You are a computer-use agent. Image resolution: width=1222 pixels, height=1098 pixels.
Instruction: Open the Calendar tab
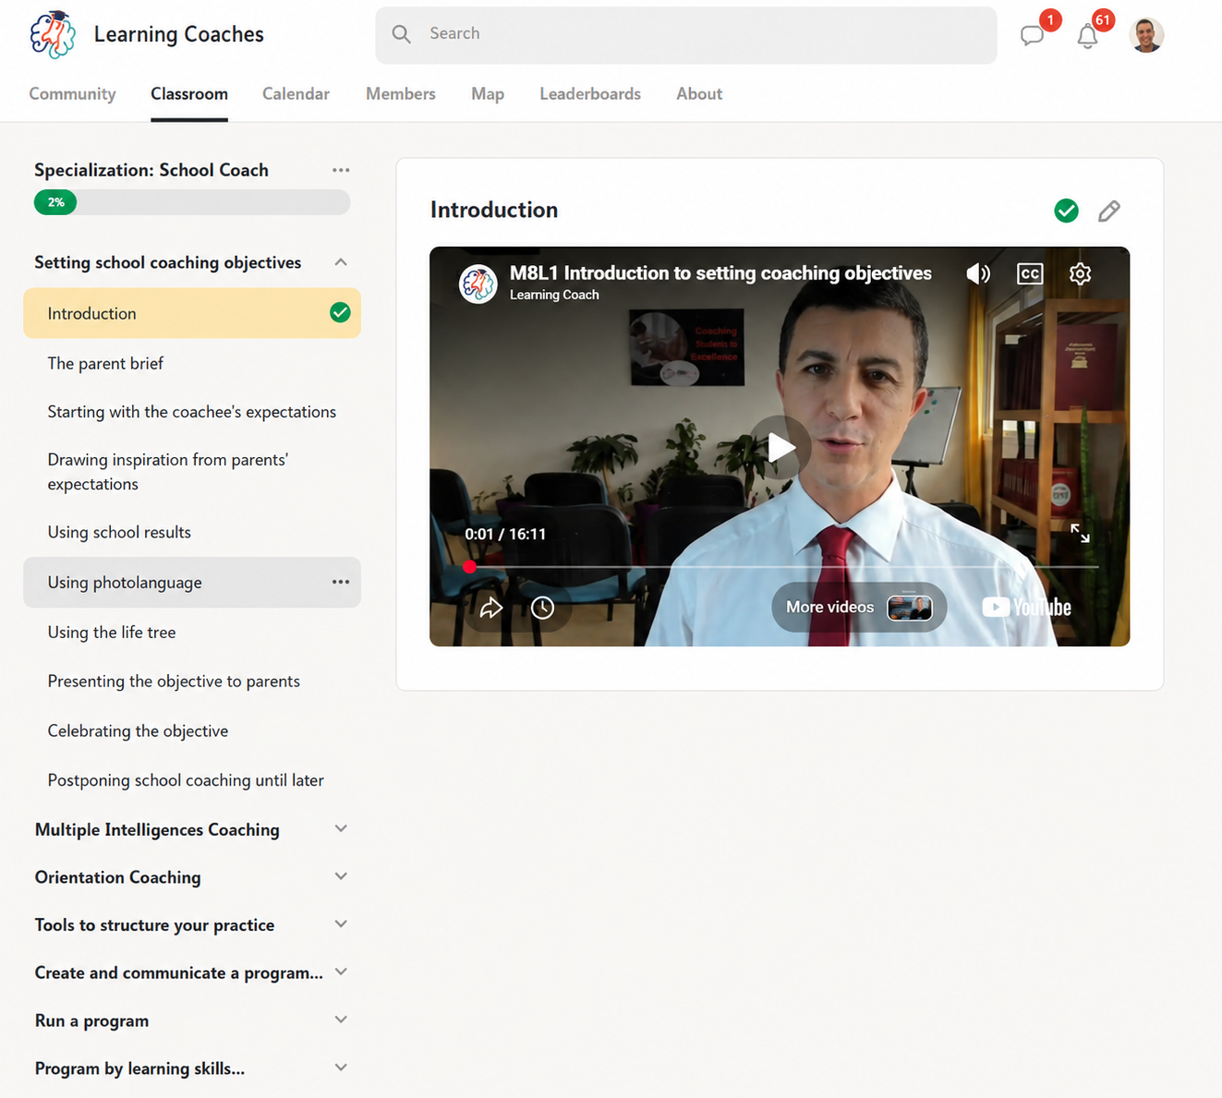(296, 94)
